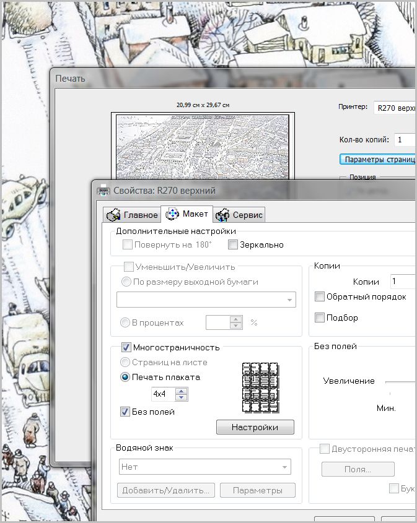Enable the Обратный порядок checkbox
The image size is (417, 523).
320,296
